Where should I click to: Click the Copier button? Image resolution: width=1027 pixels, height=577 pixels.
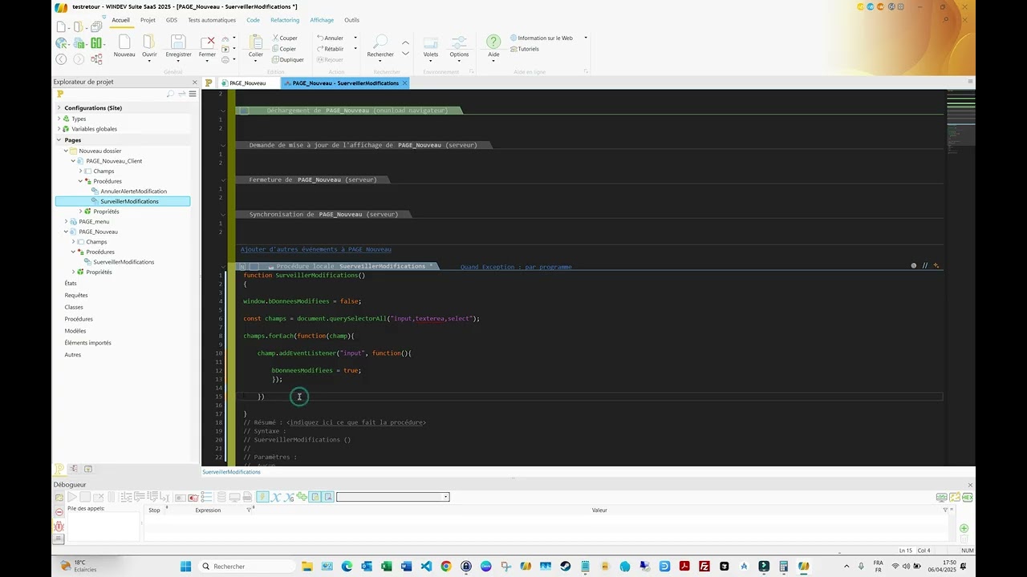pos(283,49)
